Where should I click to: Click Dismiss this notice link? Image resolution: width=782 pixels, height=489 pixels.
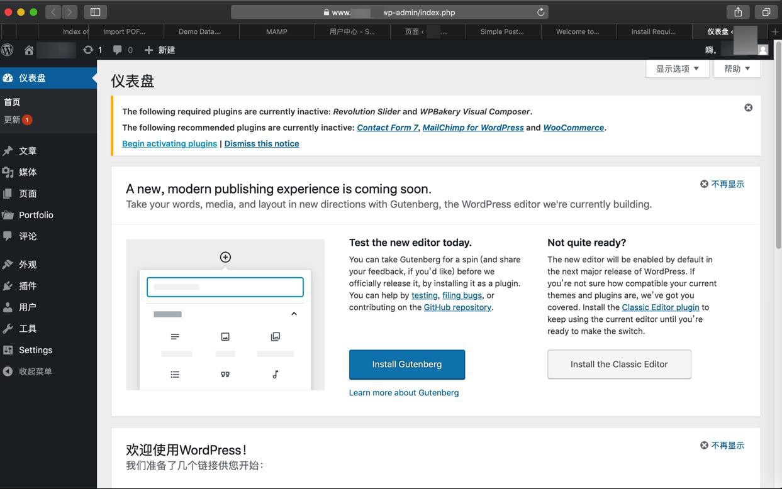pyautogui.click(x=262, y=143)
